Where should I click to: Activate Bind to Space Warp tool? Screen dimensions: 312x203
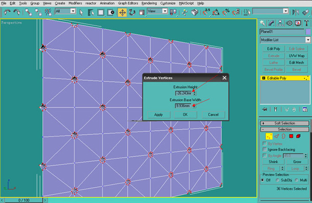(48, 12)
